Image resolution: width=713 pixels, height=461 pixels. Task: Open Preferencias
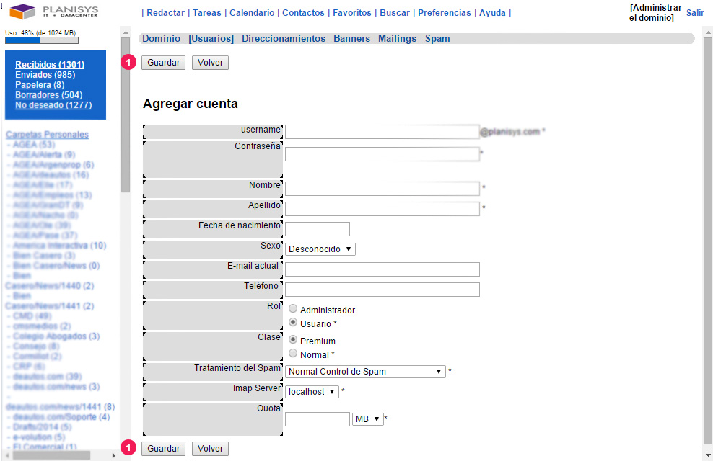(445, 13)
